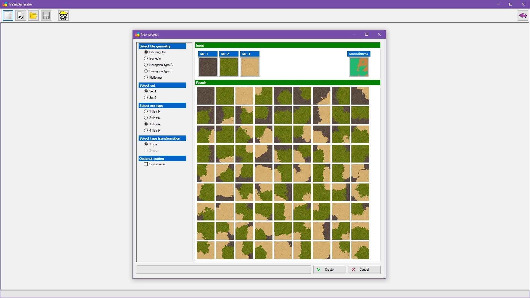This screenshot has height=298, width=530.
Task: Switch to Set 2
Action: coord(146,97)
